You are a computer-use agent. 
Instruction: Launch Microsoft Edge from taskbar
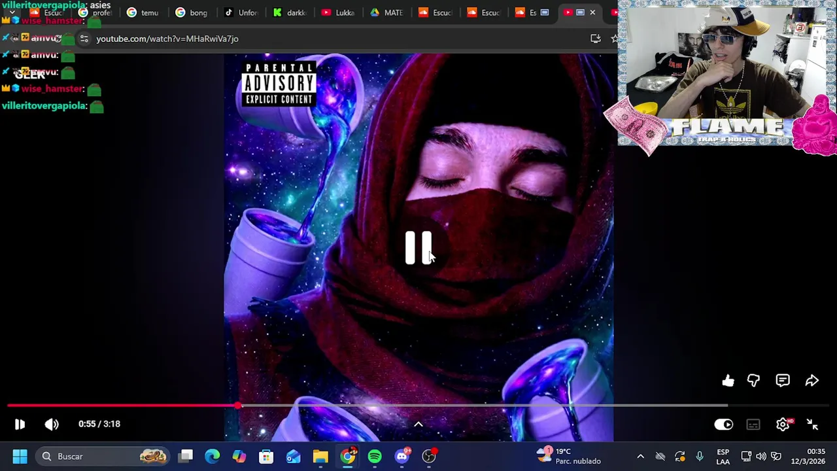click(213, 456)
